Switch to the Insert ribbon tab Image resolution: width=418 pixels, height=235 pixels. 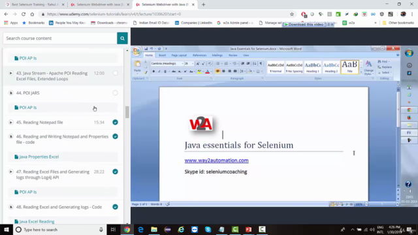(x=162, y=55)
